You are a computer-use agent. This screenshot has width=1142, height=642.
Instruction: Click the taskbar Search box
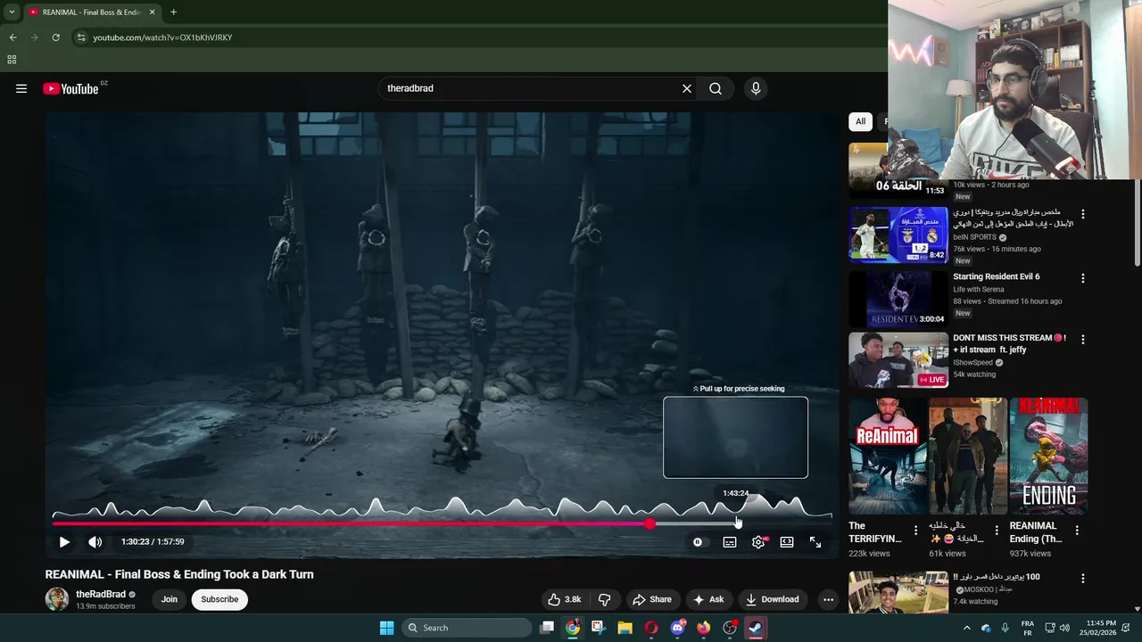[467, 628]
